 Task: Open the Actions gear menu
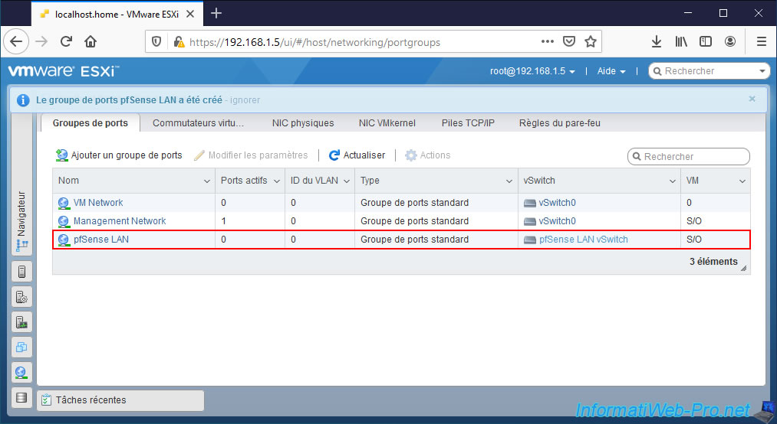(428, 155)
